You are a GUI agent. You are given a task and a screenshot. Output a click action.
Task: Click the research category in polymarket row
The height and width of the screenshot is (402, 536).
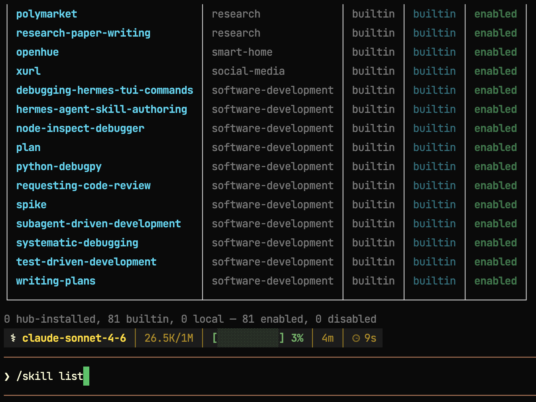236,14
